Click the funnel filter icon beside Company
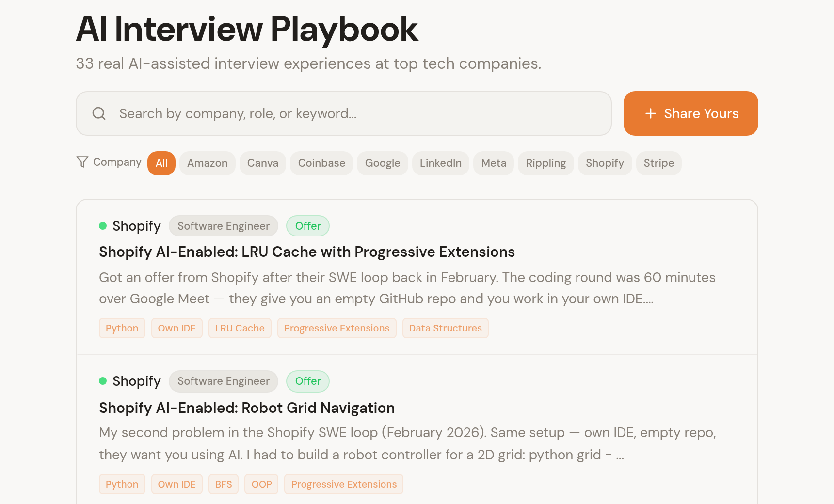 pos(82,162)
